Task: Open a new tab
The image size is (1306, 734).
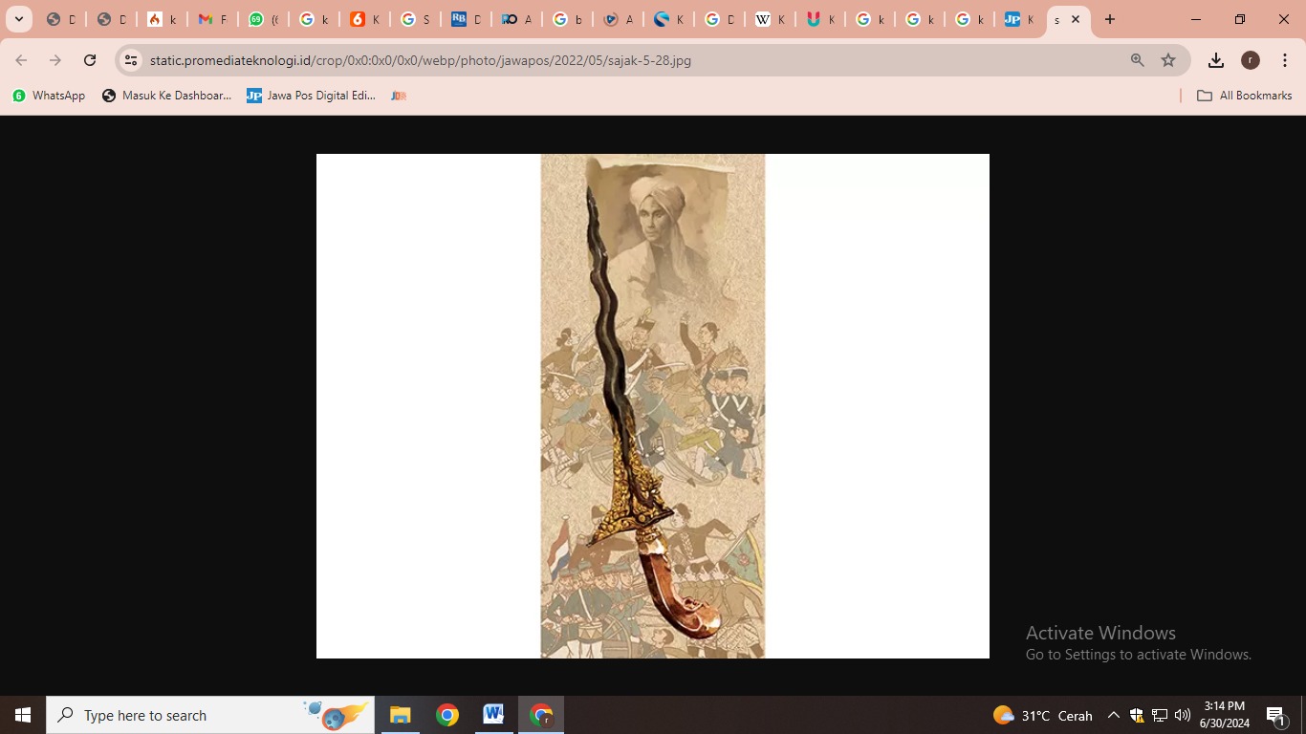Action: (1110, 19)
